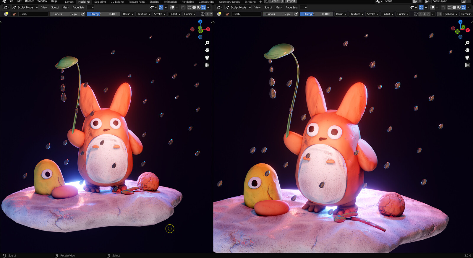Click pan hand gizmo in left viewport
This screenshot has width=473, height=258.
(x=207, y=50)
